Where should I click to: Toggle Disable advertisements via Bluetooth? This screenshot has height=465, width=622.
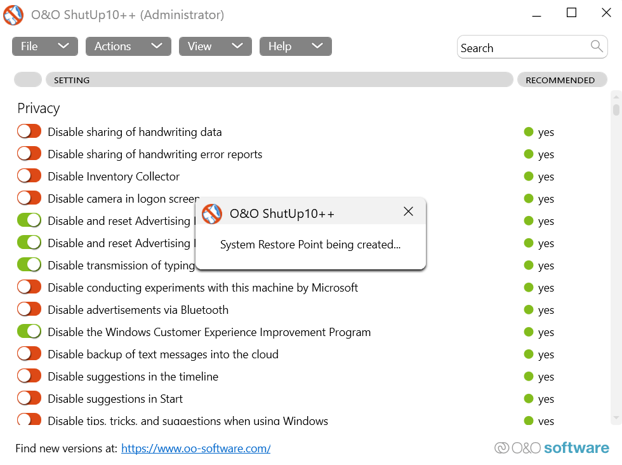pos(29,309)
